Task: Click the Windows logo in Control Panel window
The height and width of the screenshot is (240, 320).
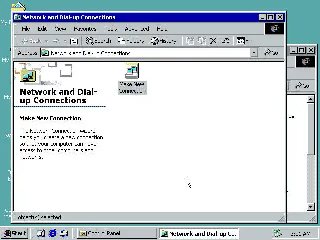Action: (305, 62)
